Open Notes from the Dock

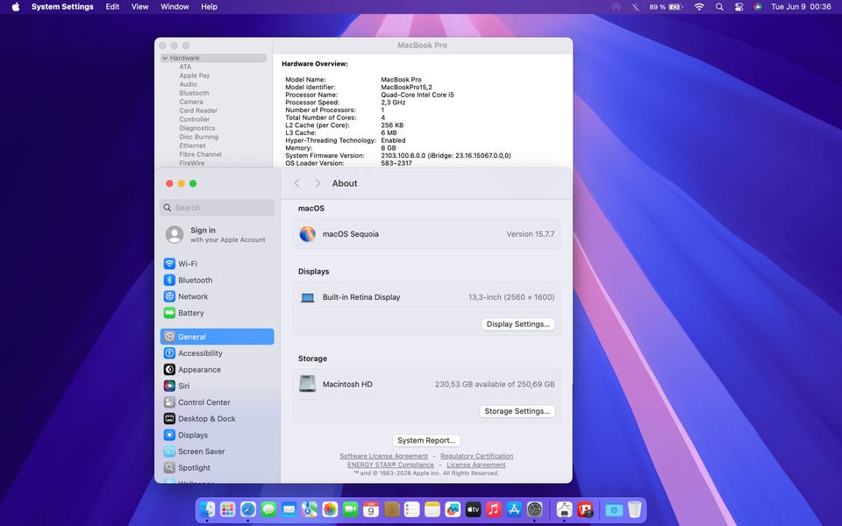pyautogui.click(x=432, y=509)
